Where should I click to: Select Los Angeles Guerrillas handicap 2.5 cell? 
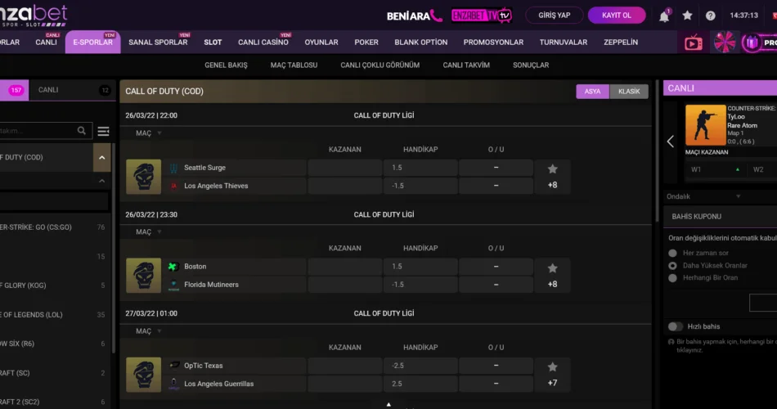420,384
